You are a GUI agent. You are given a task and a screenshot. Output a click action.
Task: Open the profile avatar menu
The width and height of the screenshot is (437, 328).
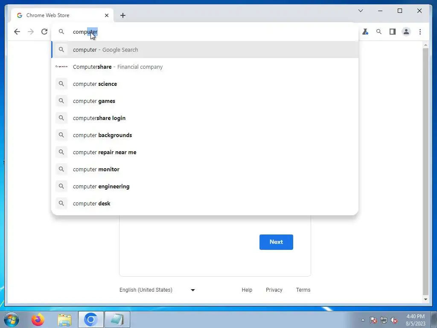406,32
